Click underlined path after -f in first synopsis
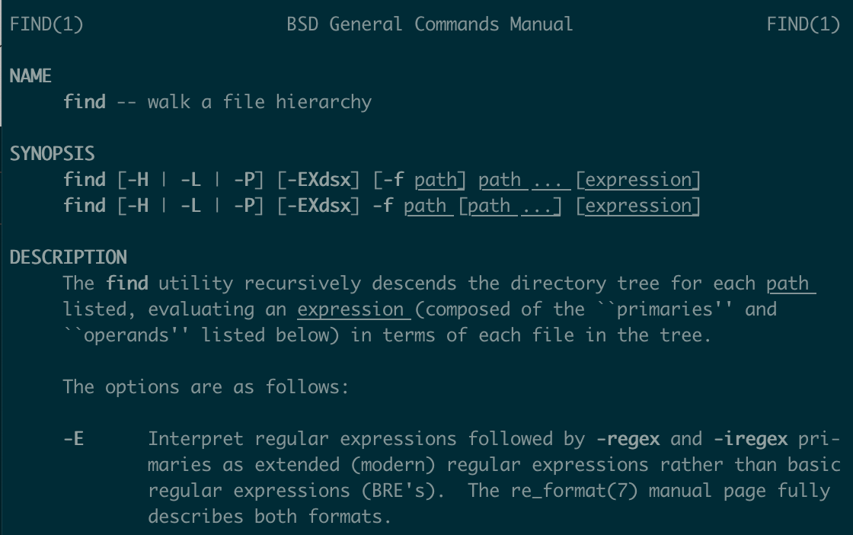Screen dimensions: 853x535 pyautogui.click(x=436, y=180)
